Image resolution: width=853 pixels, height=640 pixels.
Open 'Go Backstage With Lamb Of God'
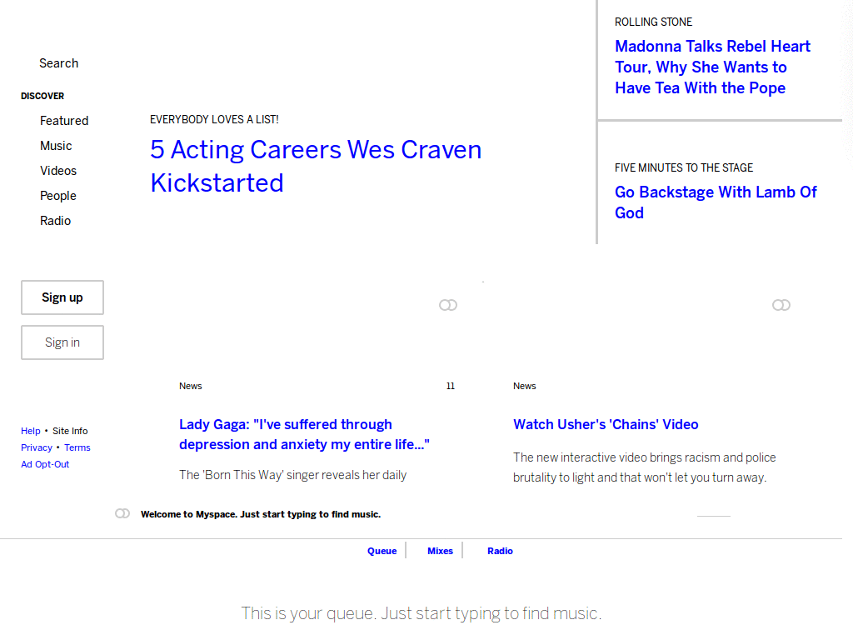pos(716,202)
